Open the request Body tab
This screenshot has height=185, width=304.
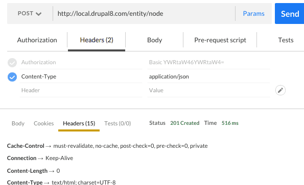tap(154, 40)
